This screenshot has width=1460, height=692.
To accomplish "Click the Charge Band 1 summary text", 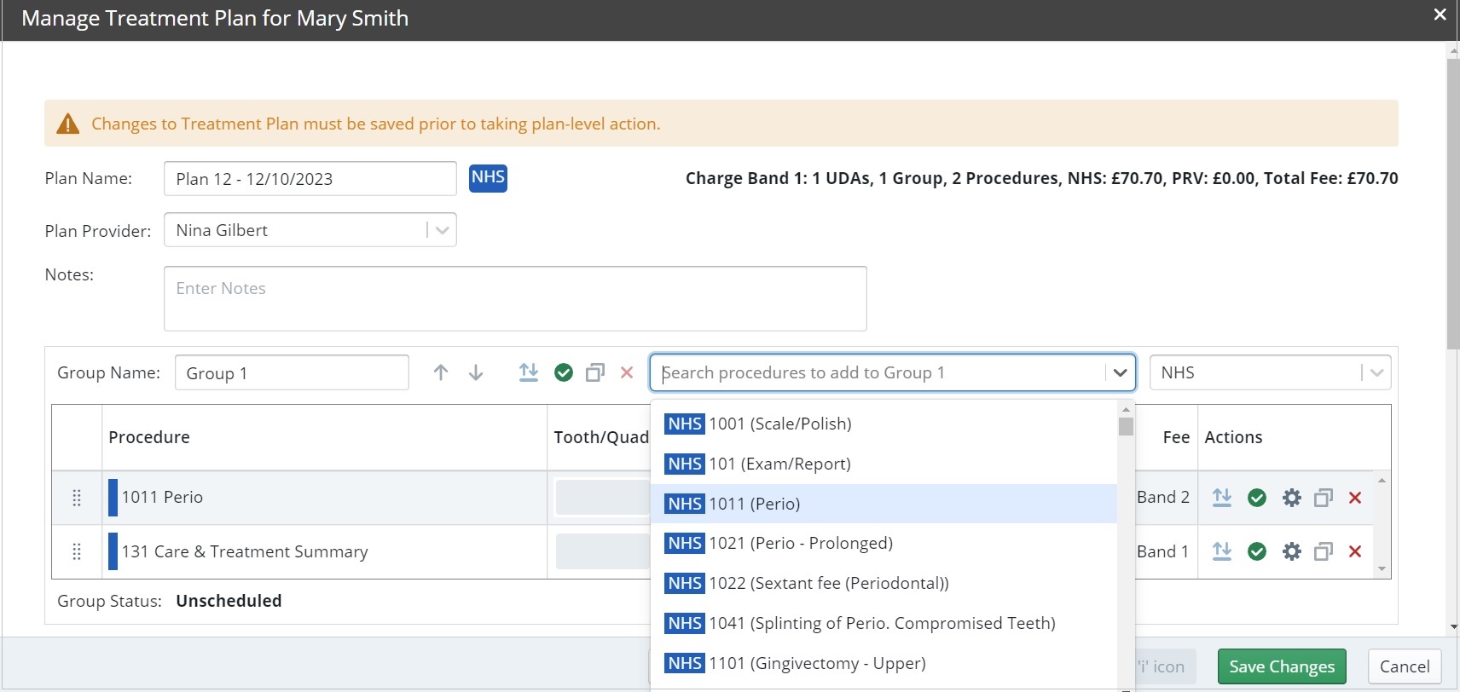I will pyautogui.click(x=1041, y=178).
